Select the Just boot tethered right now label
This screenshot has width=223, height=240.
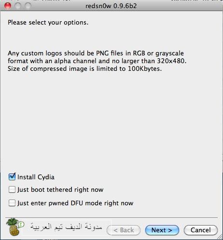[60, 190]
